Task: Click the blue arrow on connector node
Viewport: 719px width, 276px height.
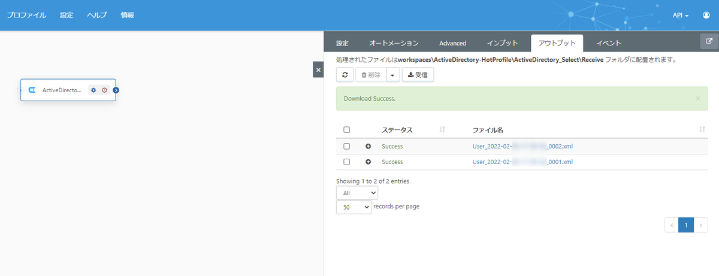Action: coord(116,90)
